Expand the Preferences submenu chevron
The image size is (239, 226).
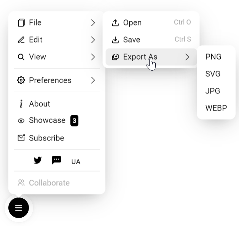pyautogui.click(x=93, y=80)
